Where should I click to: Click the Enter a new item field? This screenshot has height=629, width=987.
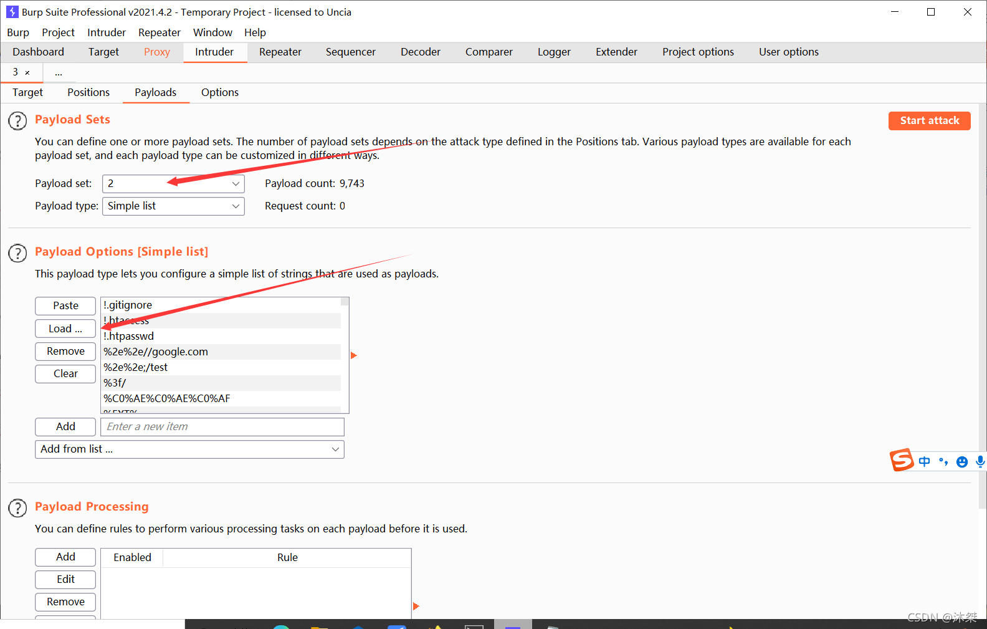[x=222, y=427]
